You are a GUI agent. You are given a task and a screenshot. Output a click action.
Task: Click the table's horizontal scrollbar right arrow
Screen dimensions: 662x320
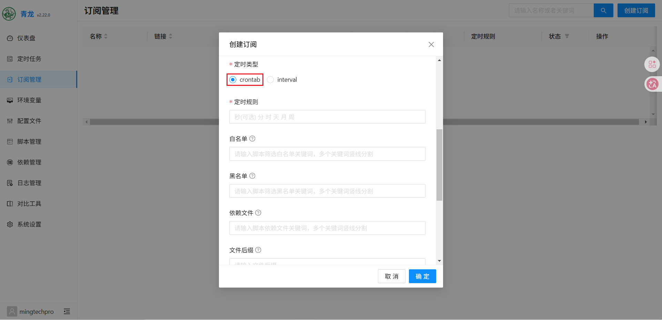646,122
